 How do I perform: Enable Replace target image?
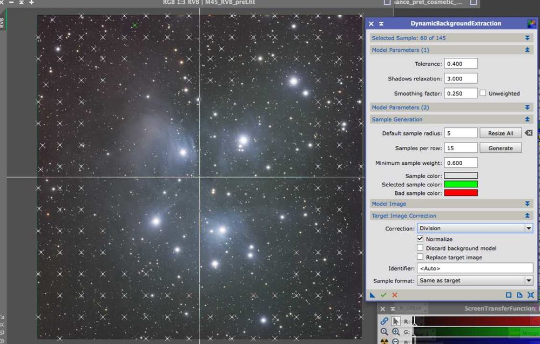click(420, 257)
